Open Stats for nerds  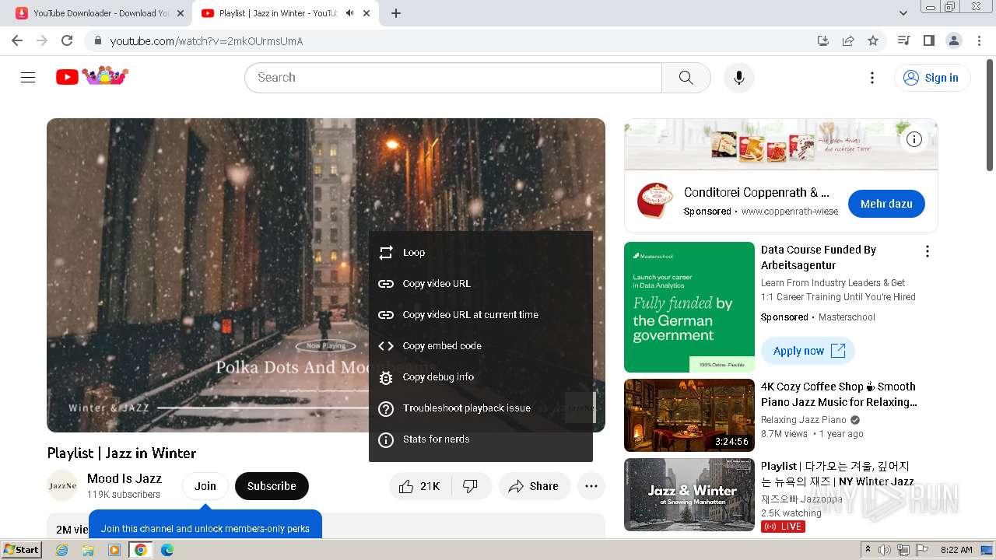coord(481,439)
